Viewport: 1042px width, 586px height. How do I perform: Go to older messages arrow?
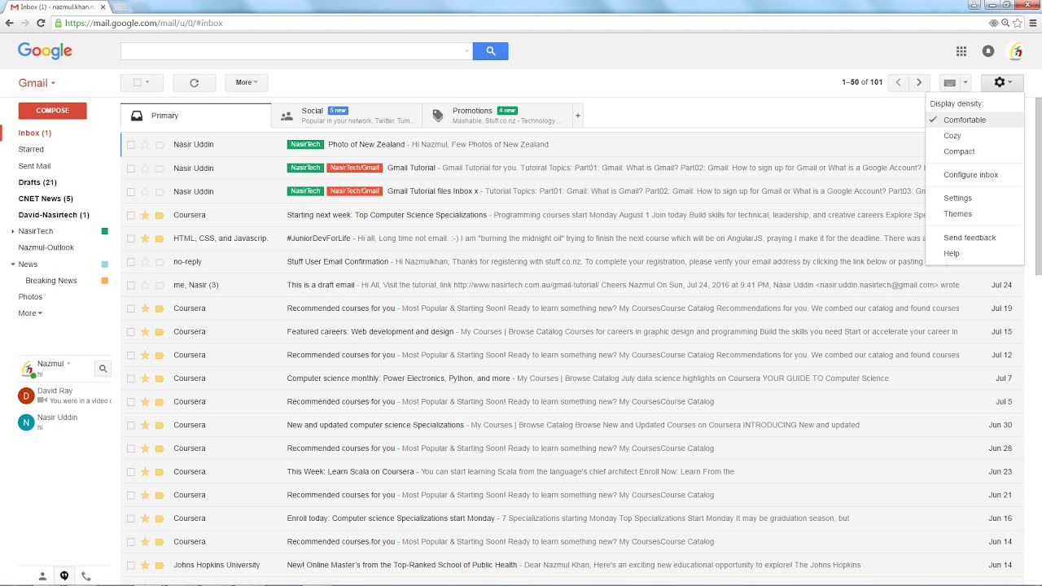pyautogui.click(x=919, y=82)
